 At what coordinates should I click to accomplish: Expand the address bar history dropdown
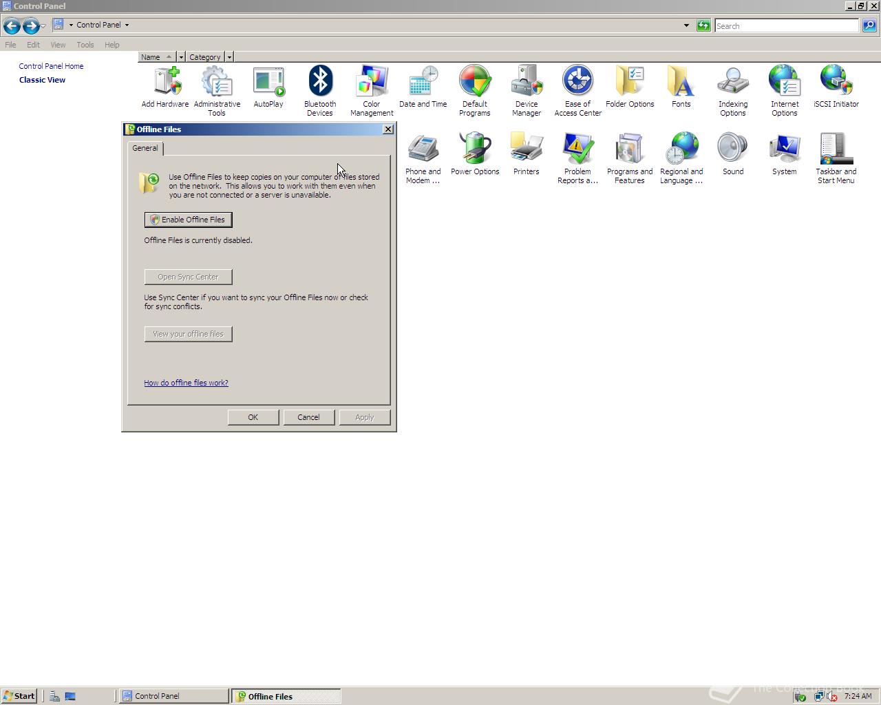pyautogui.click(x=686, y=25)
